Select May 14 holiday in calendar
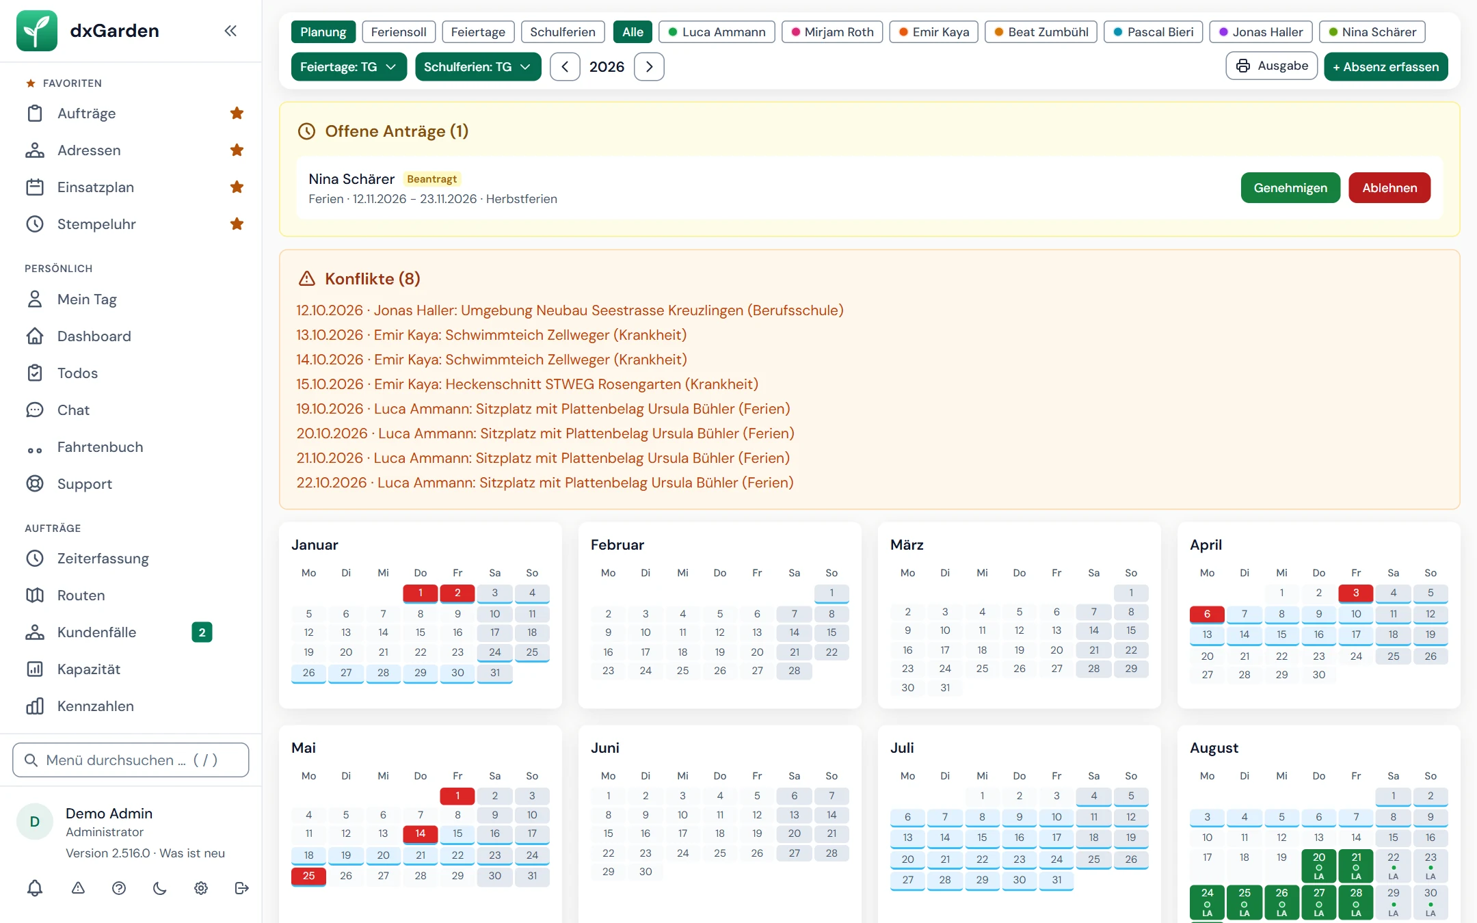Image resolution: width=1477 pixels, height=923 pixels. pos(421,833)
